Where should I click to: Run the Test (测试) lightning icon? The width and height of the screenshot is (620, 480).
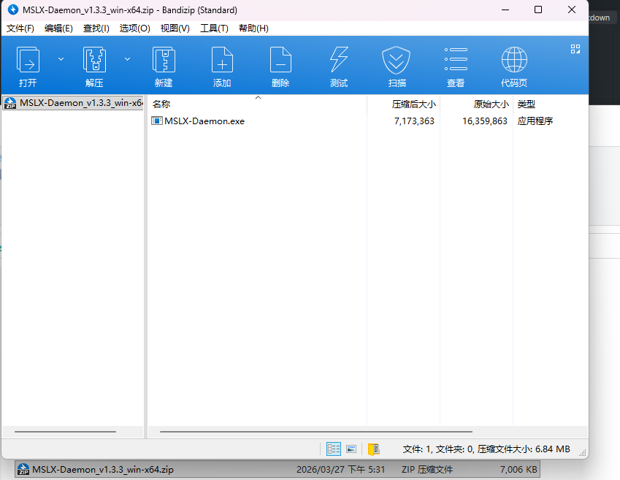pyautogui.click(x=339, y=59)
